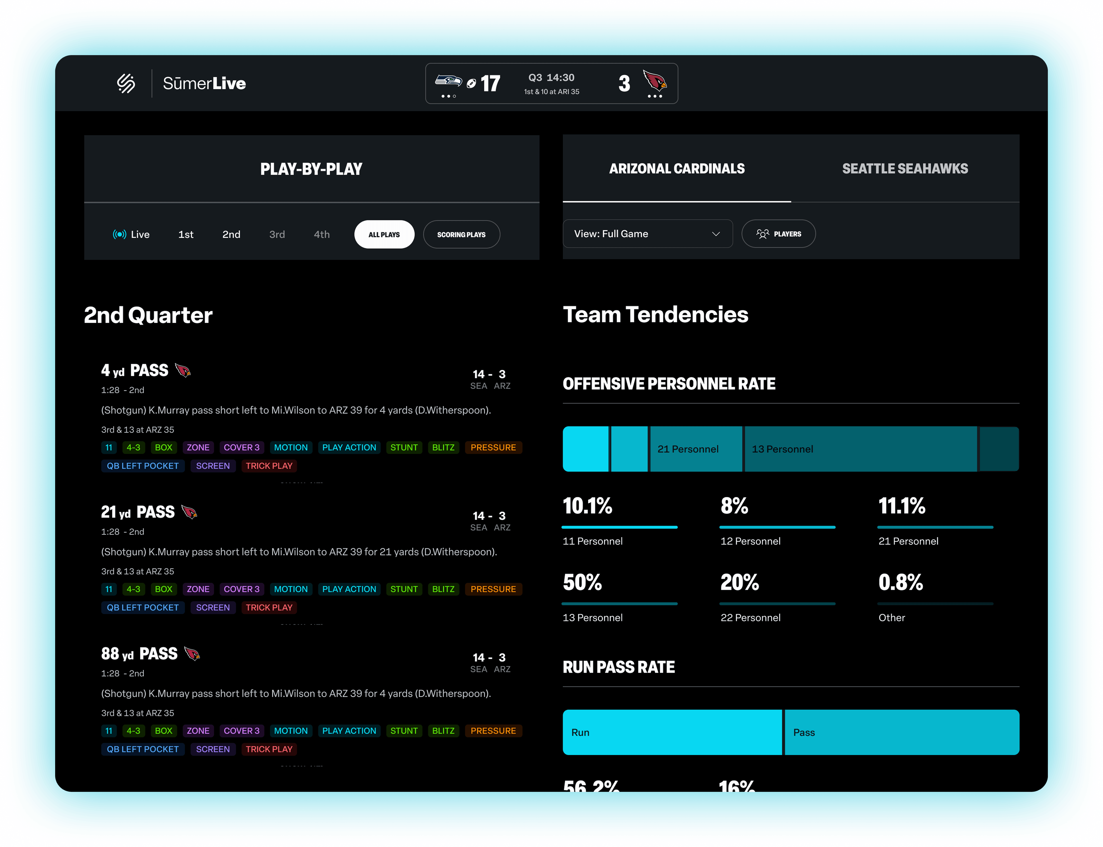Toggle the PLAY ACTION tag on first play
Image resolution: width=1103 pixels, height=847 pixels.
click(x=349, y=448)
